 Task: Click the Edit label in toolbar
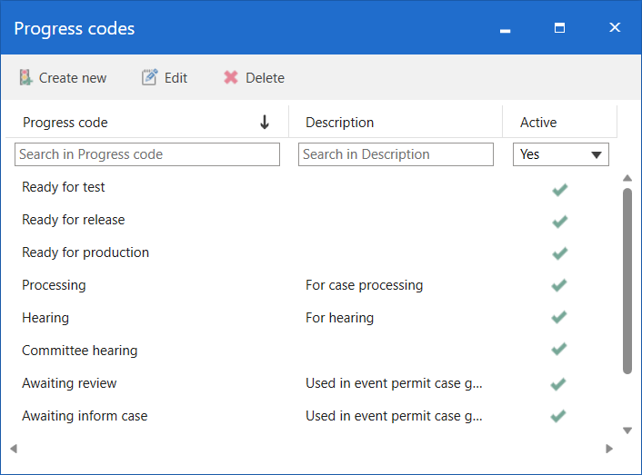click(176, 78)
